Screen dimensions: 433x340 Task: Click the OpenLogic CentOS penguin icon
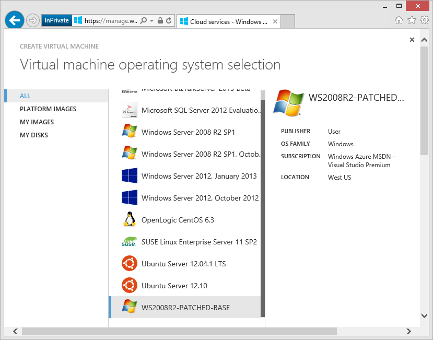(x=129, y=220)
